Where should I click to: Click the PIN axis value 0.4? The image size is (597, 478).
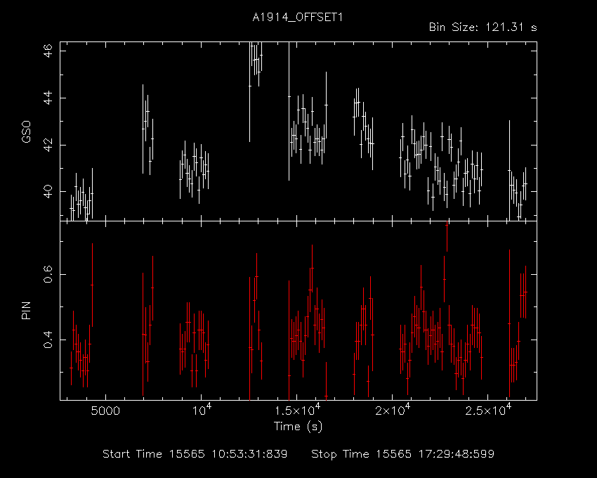(48, 340)
